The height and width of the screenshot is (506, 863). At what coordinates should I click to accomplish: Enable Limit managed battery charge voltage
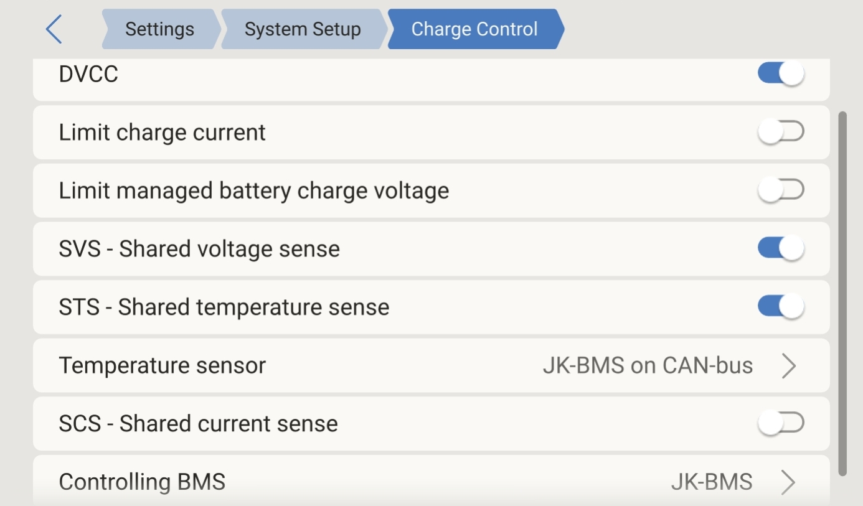point(781,190)
